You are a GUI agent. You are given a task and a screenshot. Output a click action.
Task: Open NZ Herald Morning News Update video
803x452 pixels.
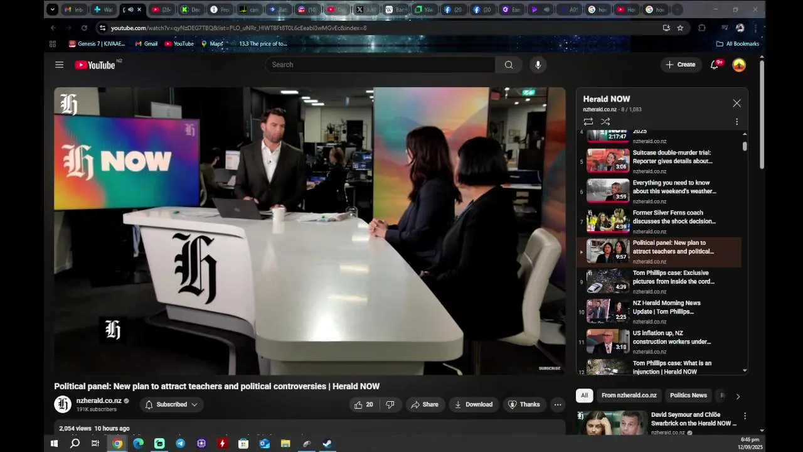(x=659, y=311)
